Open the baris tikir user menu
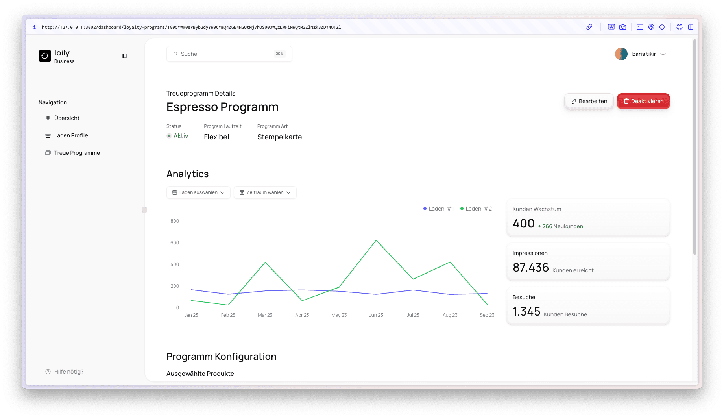 [x=641, y=54]
